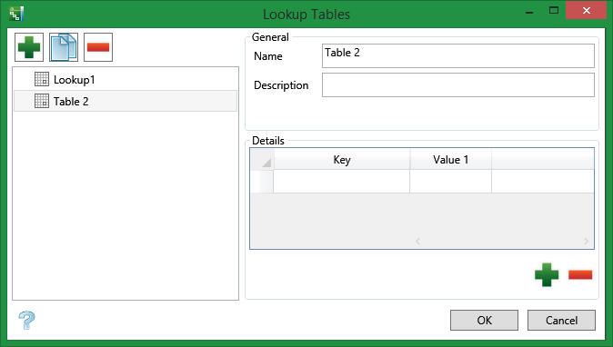Click the Lookup1 table grid icon
This screenshot has height=347, width=613.
pos(42,79)
